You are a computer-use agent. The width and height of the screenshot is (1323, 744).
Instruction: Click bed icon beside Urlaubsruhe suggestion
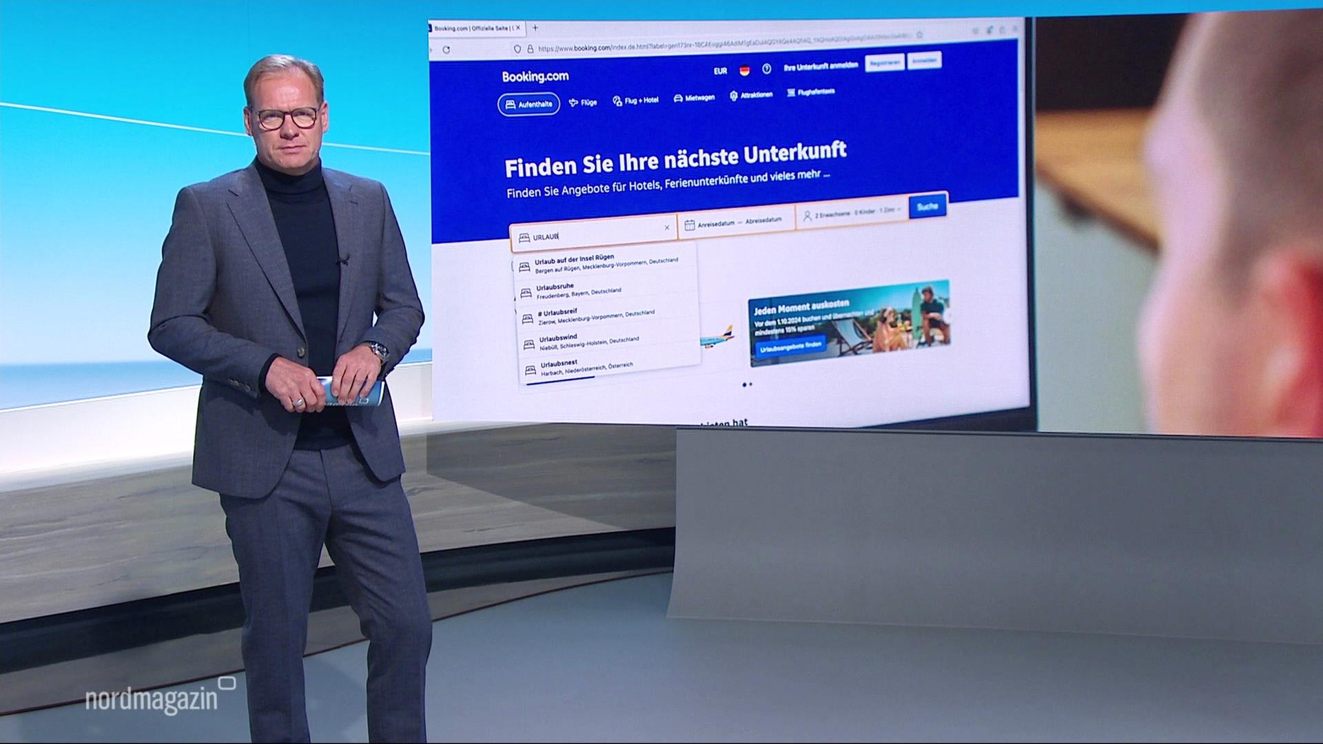(526, 293)
